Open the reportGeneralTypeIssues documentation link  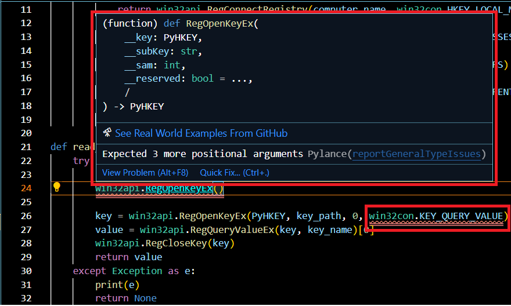click(x=416, y=154)
